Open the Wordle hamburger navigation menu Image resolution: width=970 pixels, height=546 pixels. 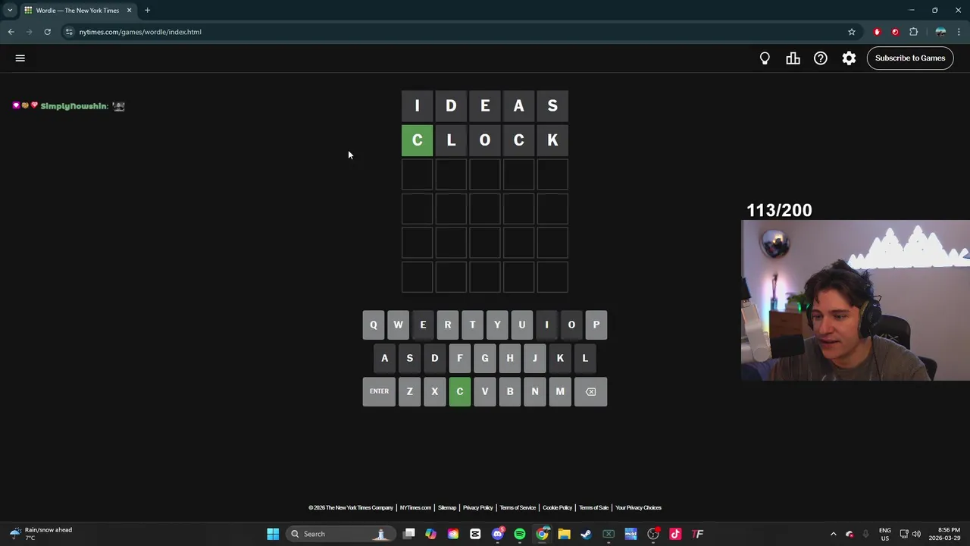tap(20, 58)
